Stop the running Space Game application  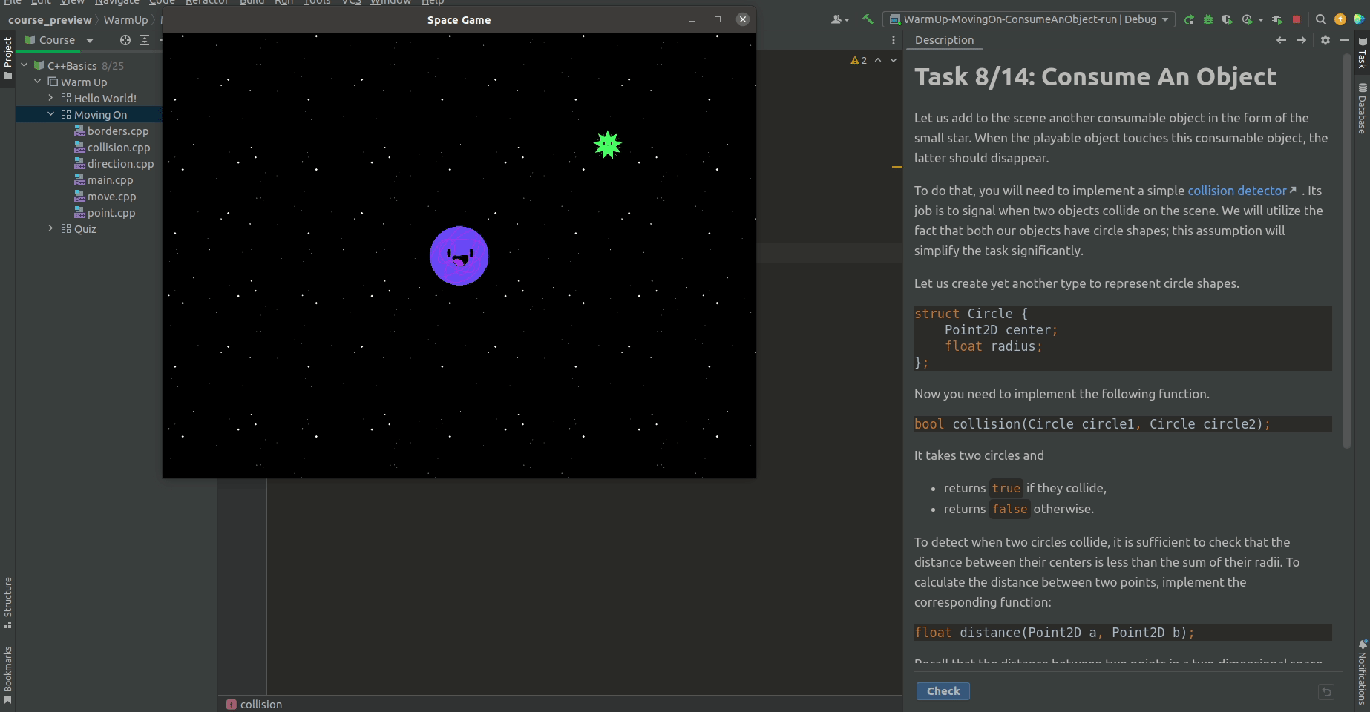tap(1297, 20)
